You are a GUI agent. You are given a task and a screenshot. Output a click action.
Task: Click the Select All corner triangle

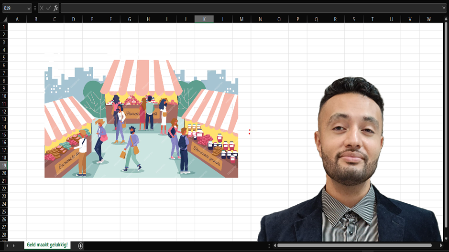pyautogui.click(x=4, y=20)
